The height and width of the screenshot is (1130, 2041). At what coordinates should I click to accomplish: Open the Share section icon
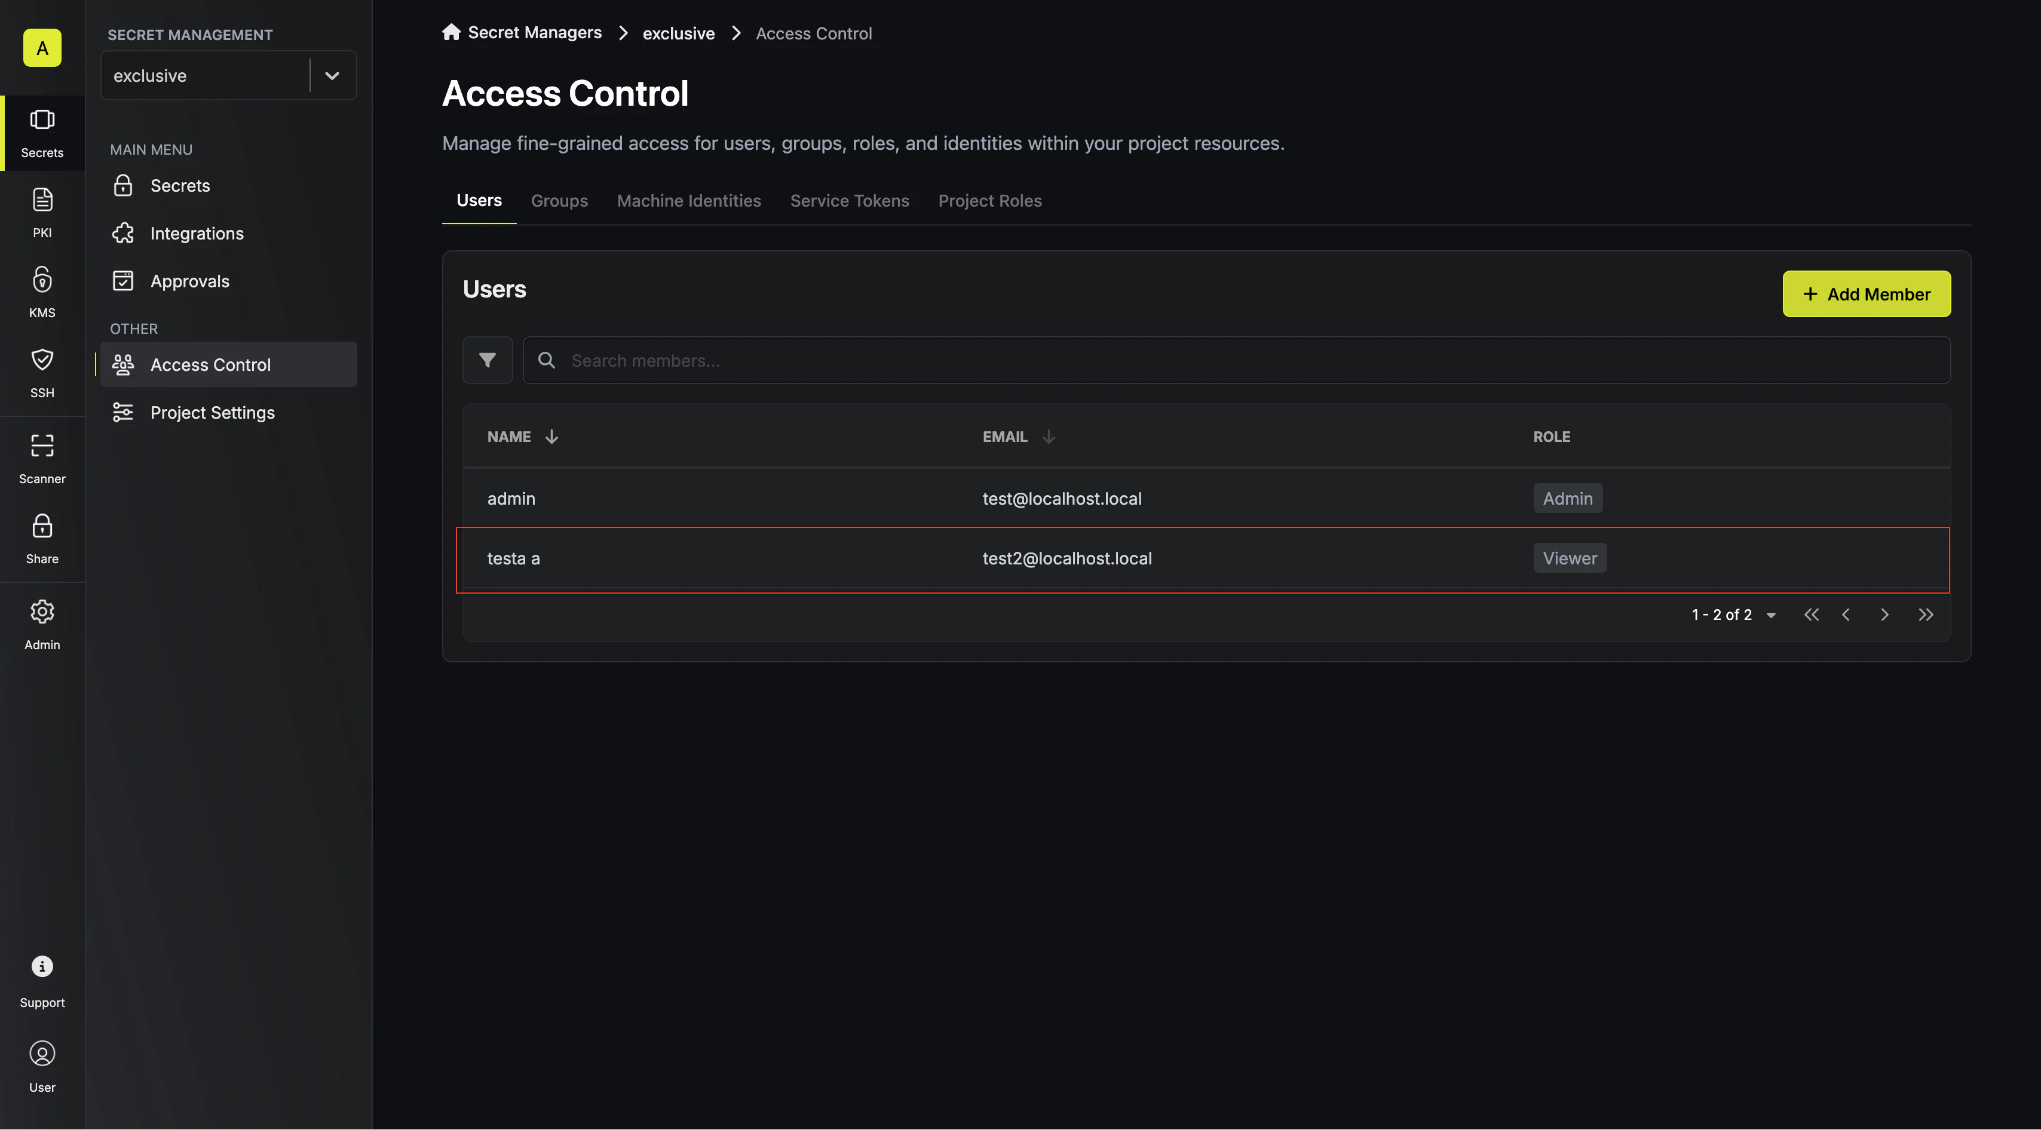(42, 539)
